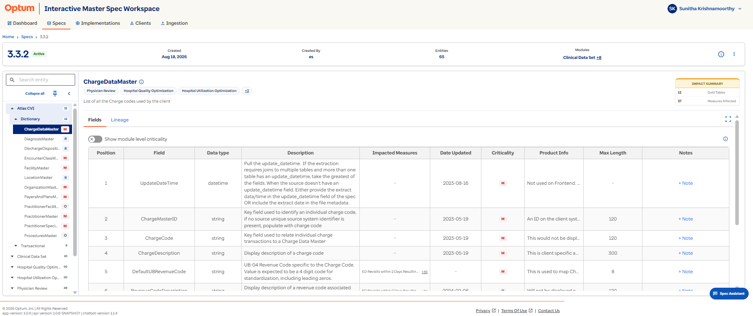Click the Search entity field

point(41,80)
